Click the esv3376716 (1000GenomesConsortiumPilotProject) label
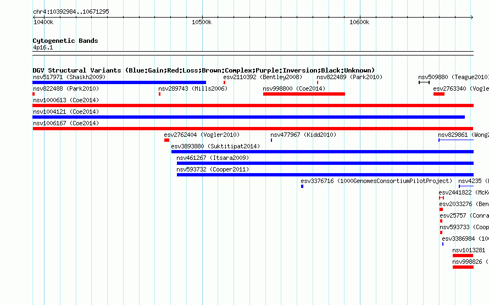The width and height of the screenshot is (489, 305). point(376,181)
